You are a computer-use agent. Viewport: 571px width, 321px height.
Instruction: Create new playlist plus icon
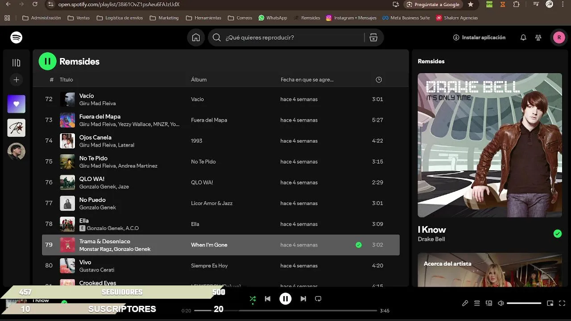point(17,80)
